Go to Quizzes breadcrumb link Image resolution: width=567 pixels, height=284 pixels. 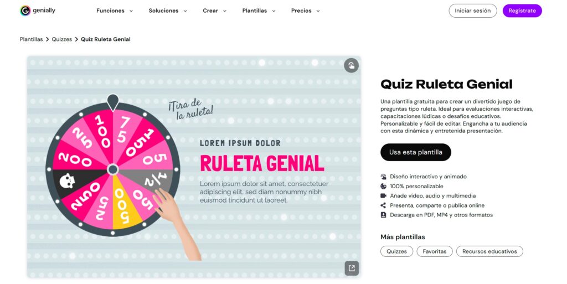pyautogui.click(x=62, y=39)
